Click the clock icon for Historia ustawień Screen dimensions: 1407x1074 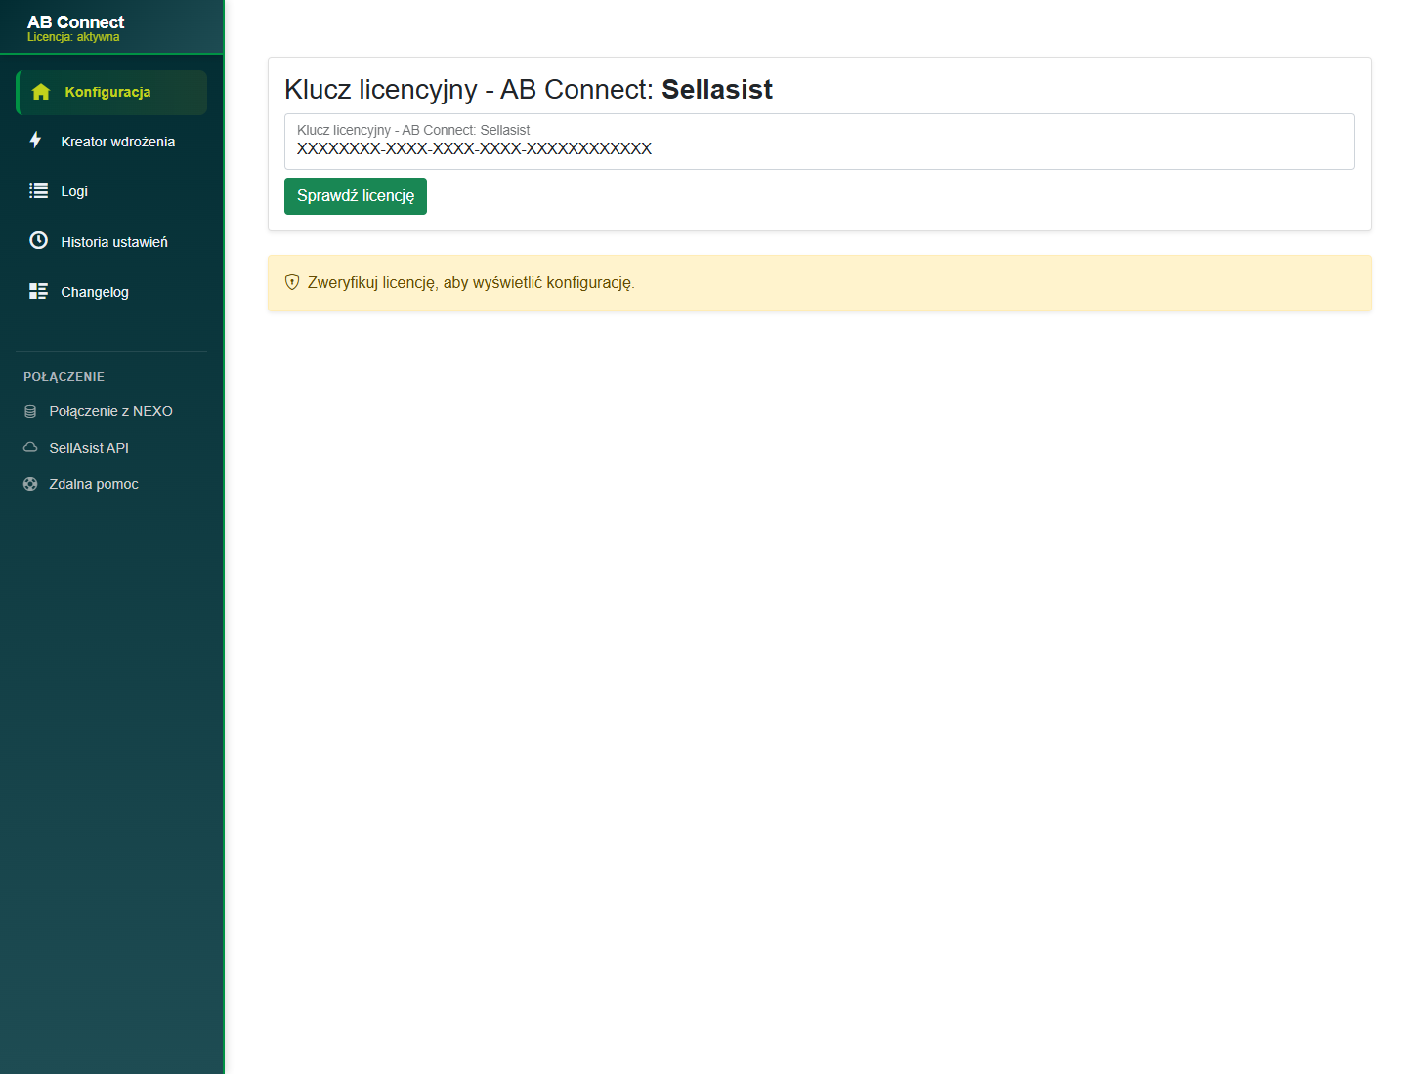point(38,240)
